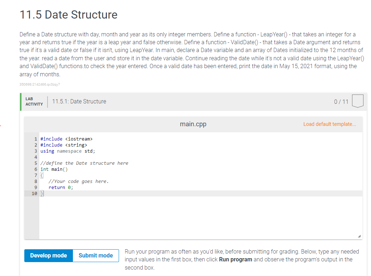371x276 pixels.
Task: Click the highlighted line 10 closing brace
Action: (42, 193)
